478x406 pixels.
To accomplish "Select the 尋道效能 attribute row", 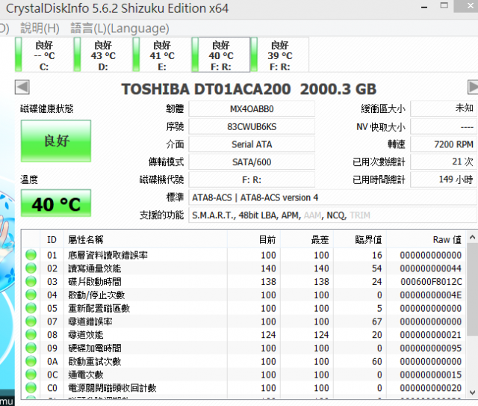I will point(244,334).
